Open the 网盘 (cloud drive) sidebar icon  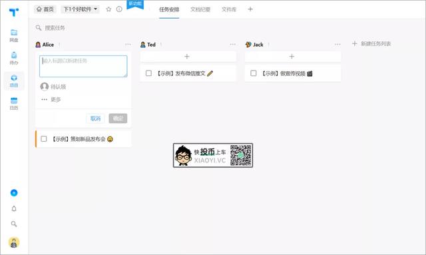(14, 35)
